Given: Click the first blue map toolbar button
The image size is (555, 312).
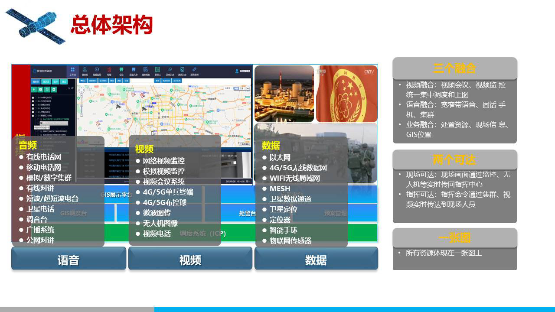Looking at the screenshot, I should (83, 81).
